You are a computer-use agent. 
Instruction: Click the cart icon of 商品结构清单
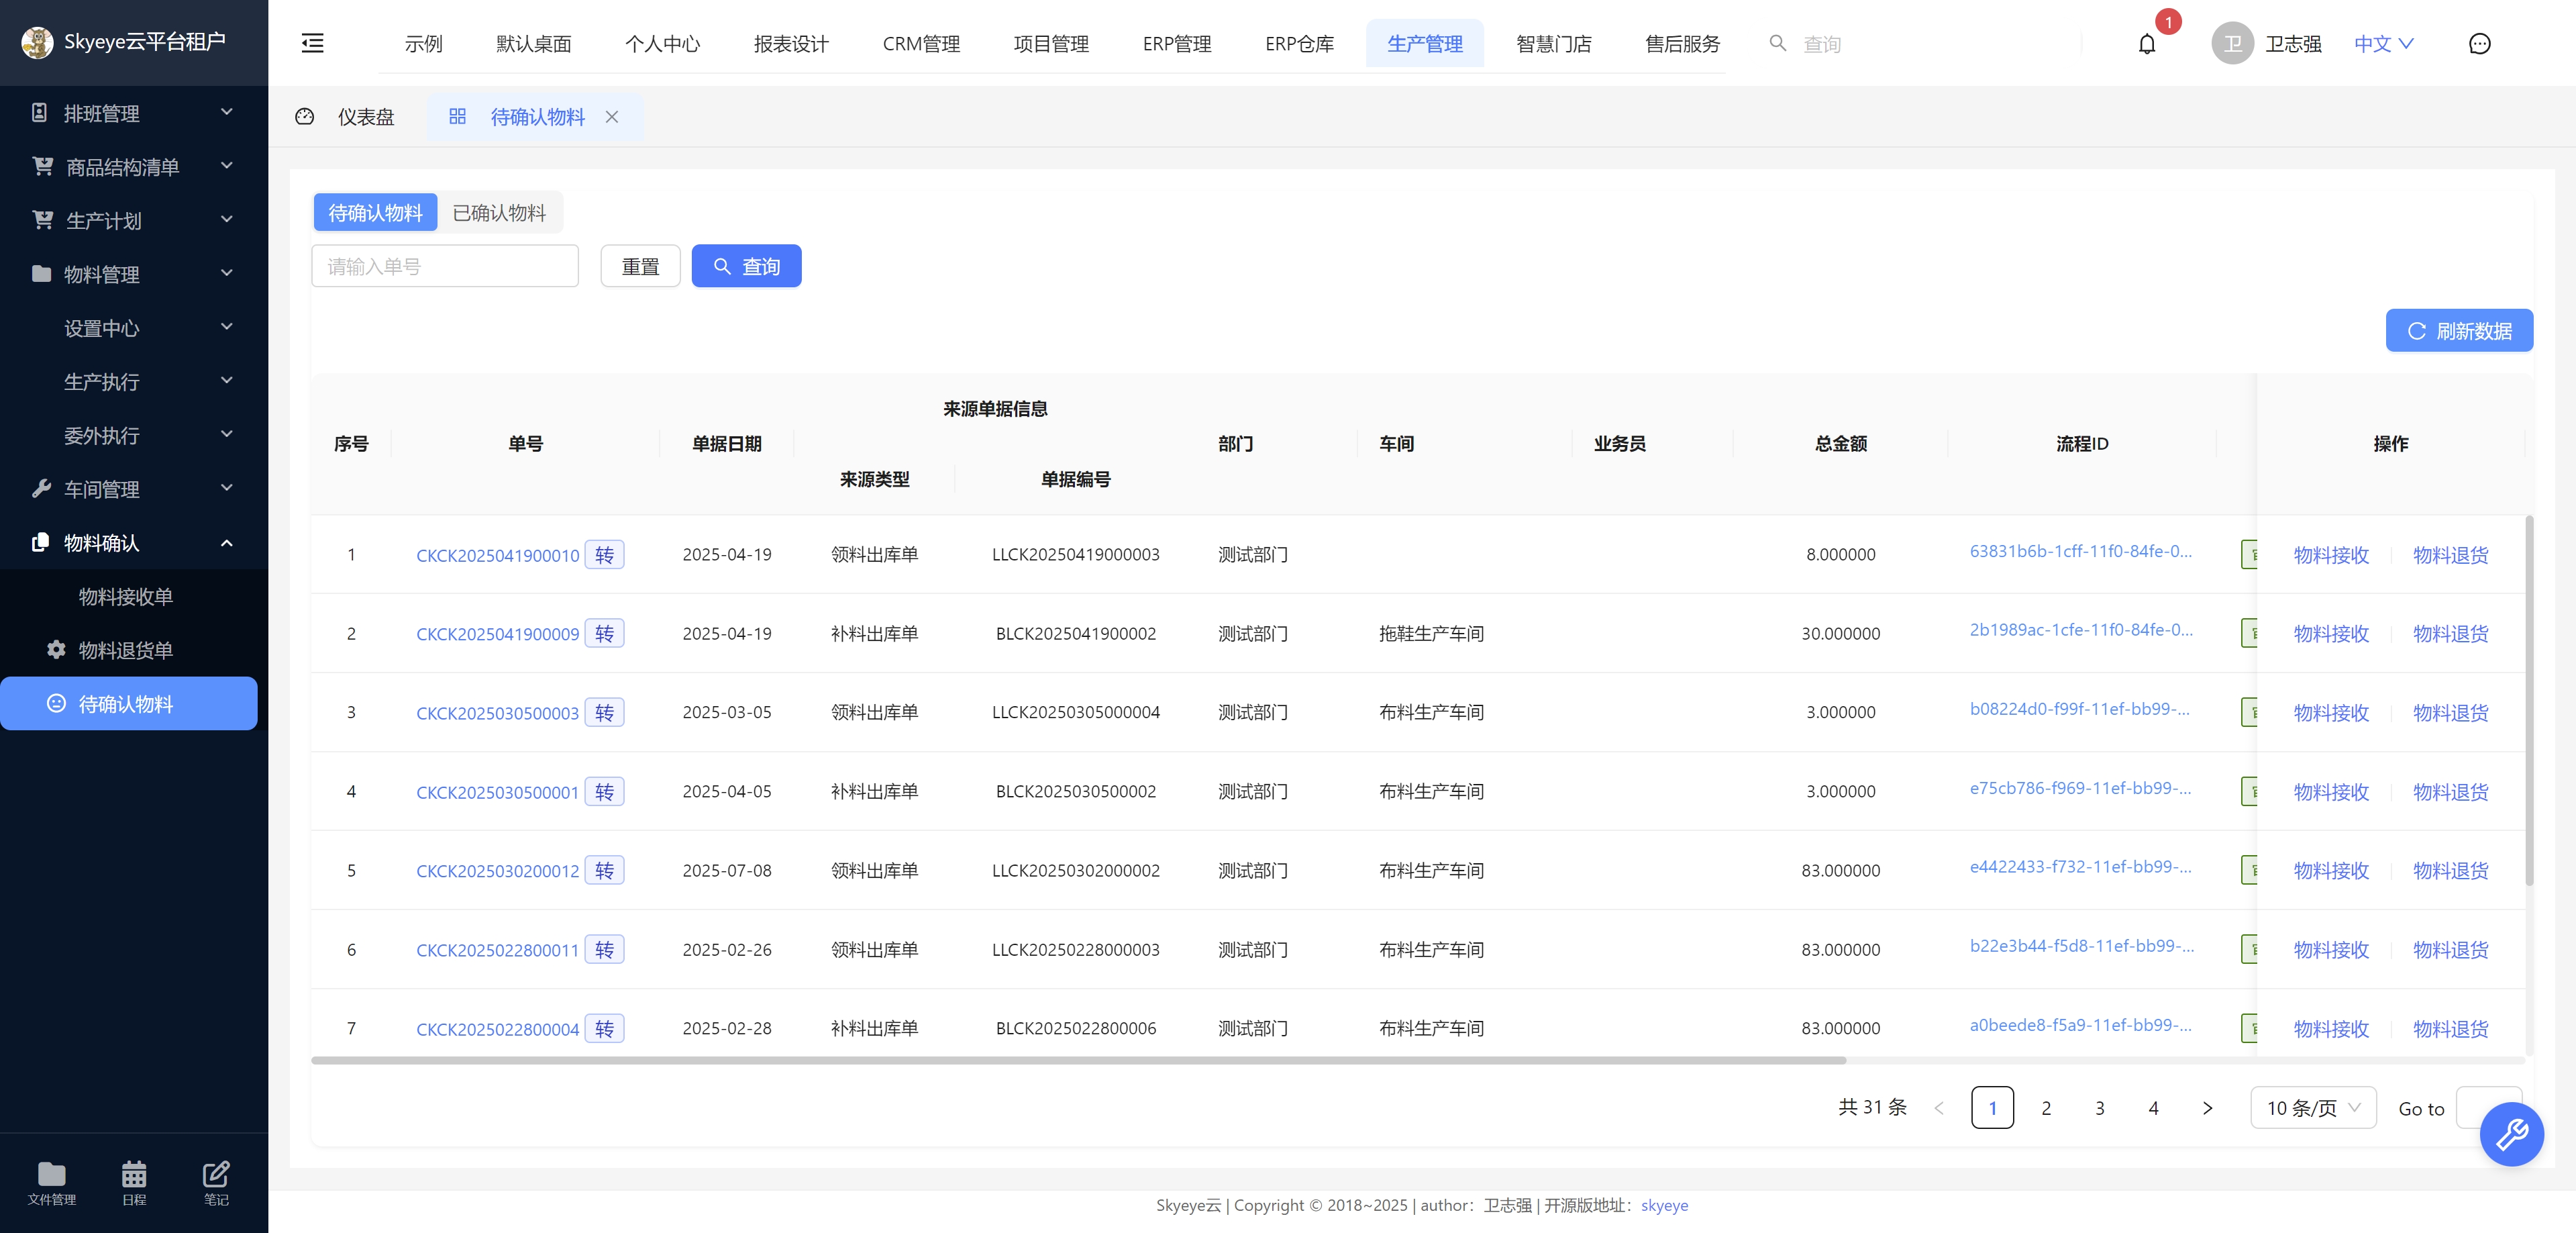(42, 166)
